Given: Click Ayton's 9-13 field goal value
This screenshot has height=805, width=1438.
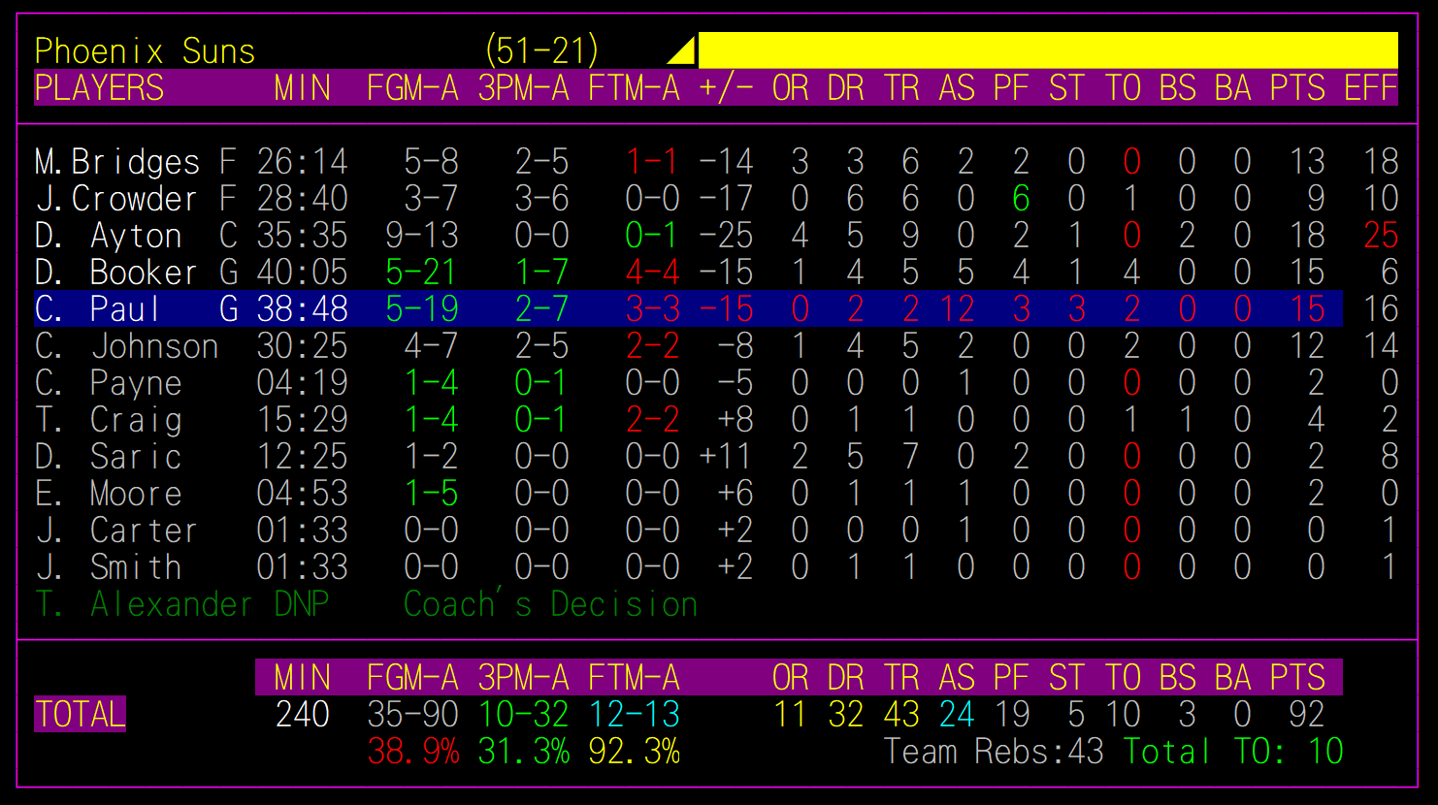Looking at the screenshot, I should [421, 236].
